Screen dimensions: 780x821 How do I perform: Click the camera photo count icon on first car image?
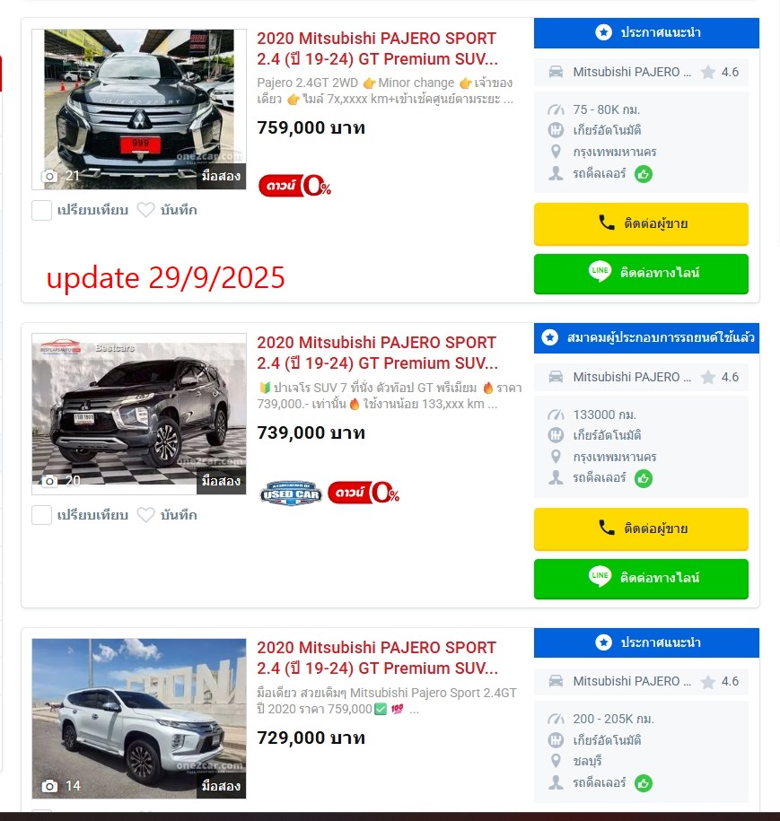point(49,176)
